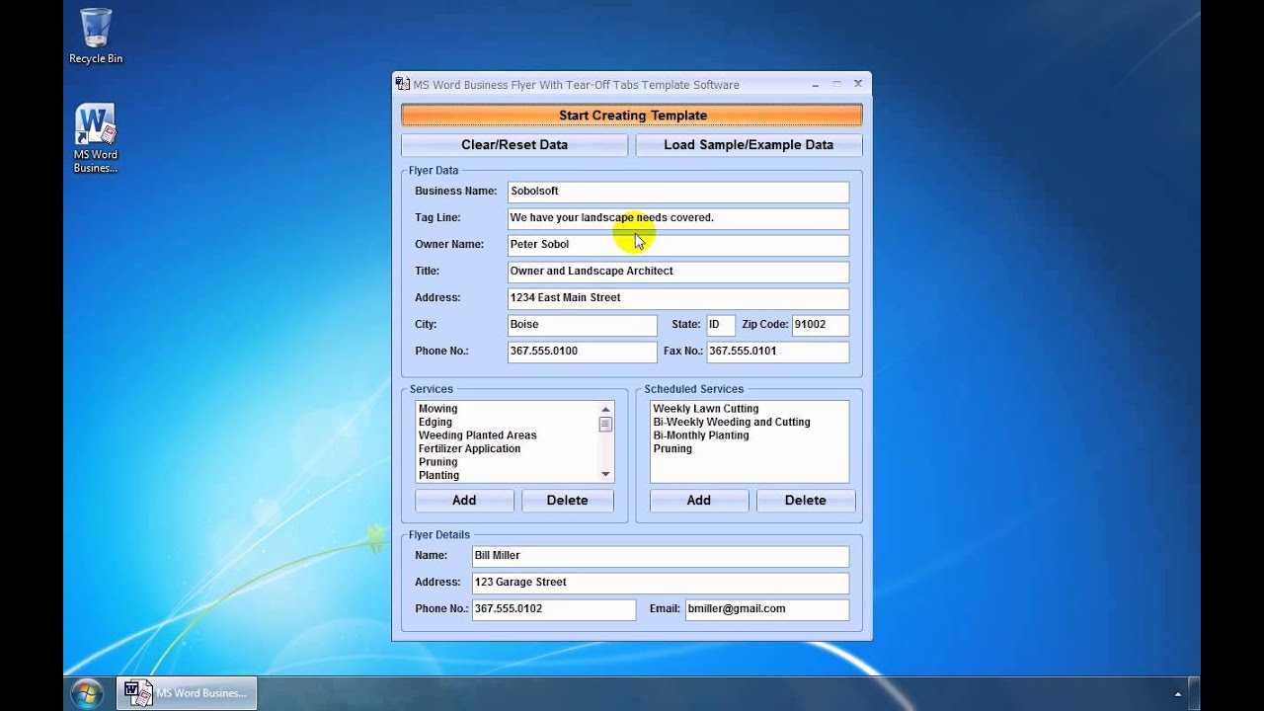Click Add under Scheduled Services
The height and width of the screenshot is (711, 1264).
(x=699, y=500)
